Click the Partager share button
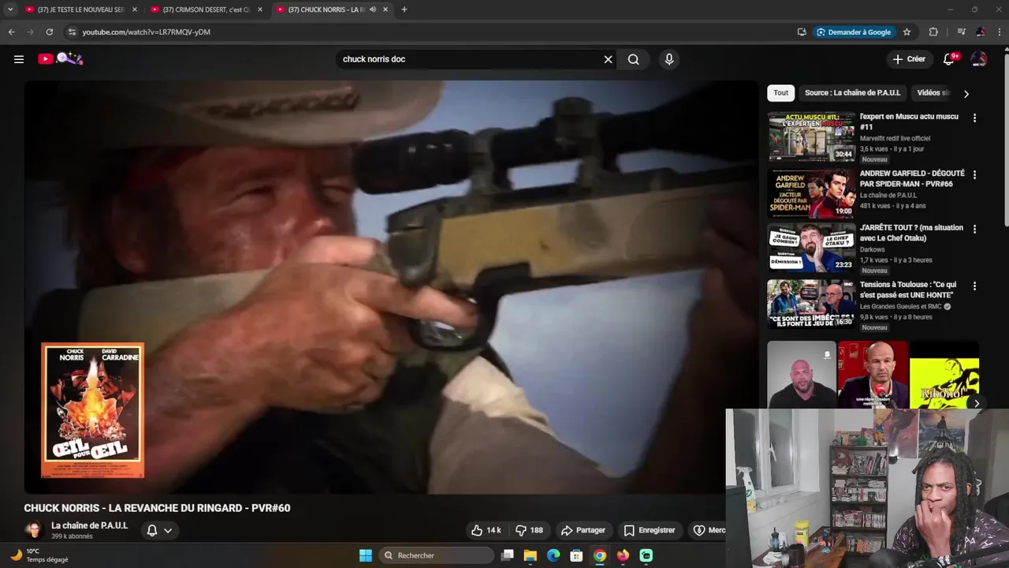Viewport: 1009px width, 568px height. click(583, 530)
